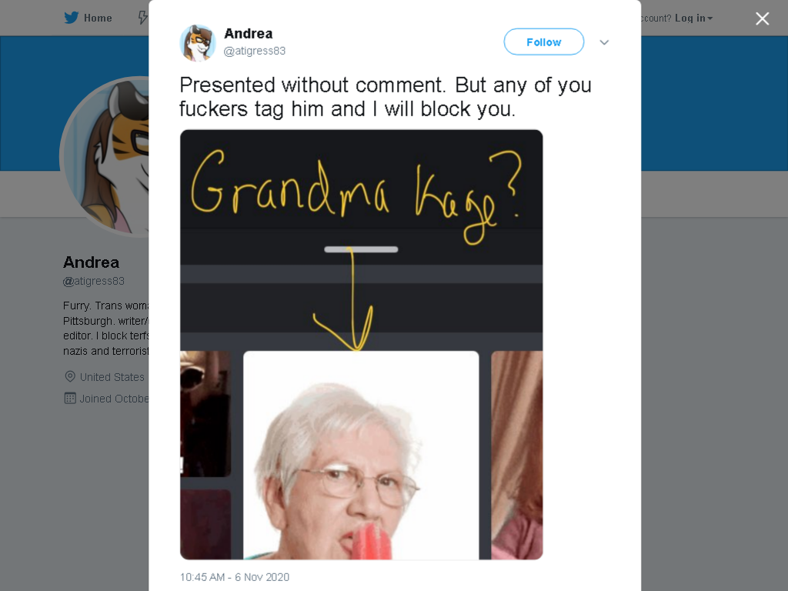788x591 pixels.
Task: Close the tweet overlay with the X
Action: [x=762, y=18]
